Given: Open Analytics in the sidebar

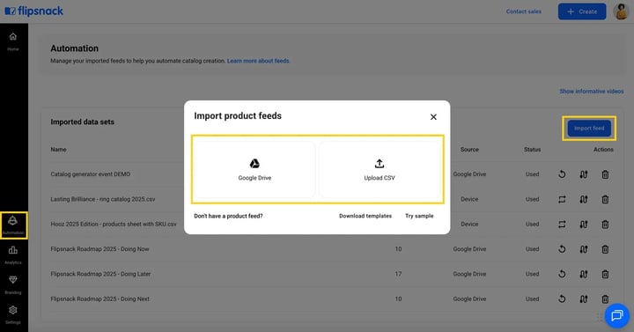Looking at the screenshot, I should [x=13, y=255].
